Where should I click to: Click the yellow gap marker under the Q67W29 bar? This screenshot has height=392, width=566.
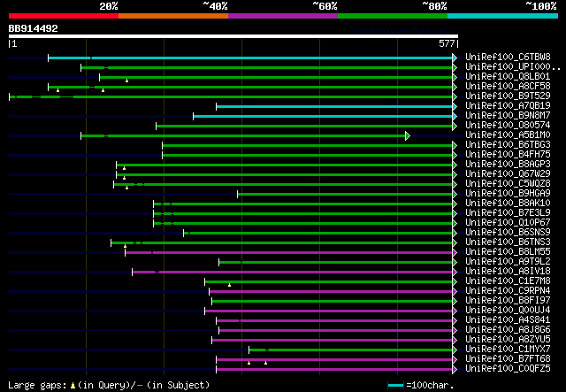point(124,178)
